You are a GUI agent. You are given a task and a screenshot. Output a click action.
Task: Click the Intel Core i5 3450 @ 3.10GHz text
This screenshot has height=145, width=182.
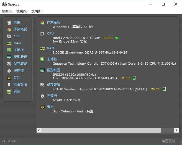(76, 38)
